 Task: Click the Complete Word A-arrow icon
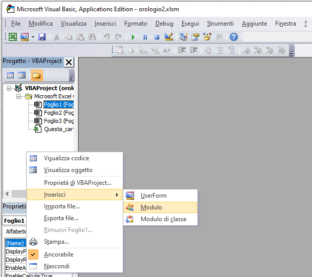click(x=167, y=50)
